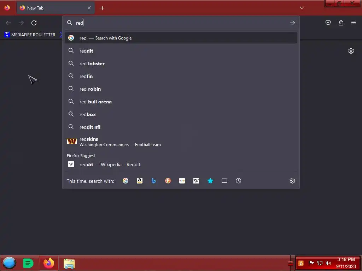Choose 'red — Search with Google' row
The image size is (362, 271).
pyautogui.click(x=181, y=38)
